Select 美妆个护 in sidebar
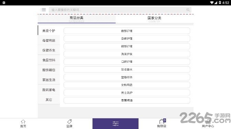 49,31
